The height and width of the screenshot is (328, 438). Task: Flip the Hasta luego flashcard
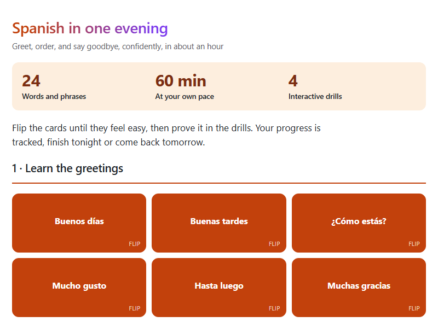coord(219,288)
